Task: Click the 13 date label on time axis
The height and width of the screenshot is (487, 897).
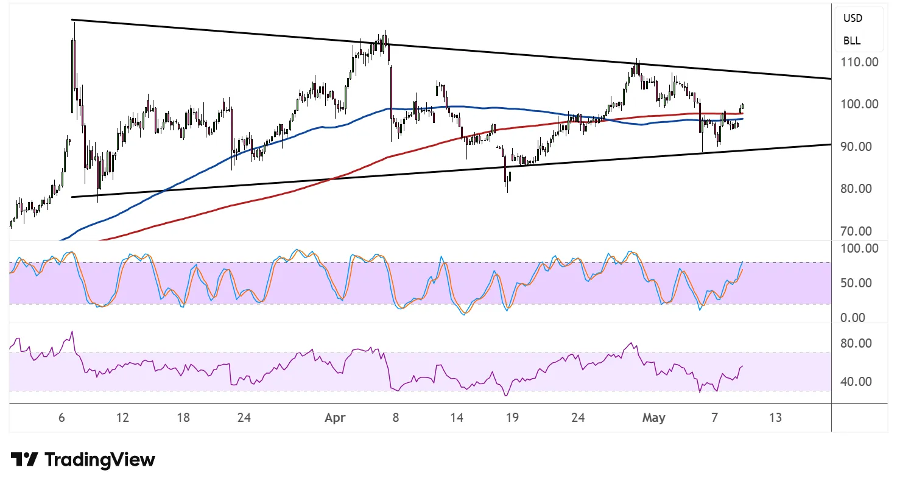Action: 775,418
